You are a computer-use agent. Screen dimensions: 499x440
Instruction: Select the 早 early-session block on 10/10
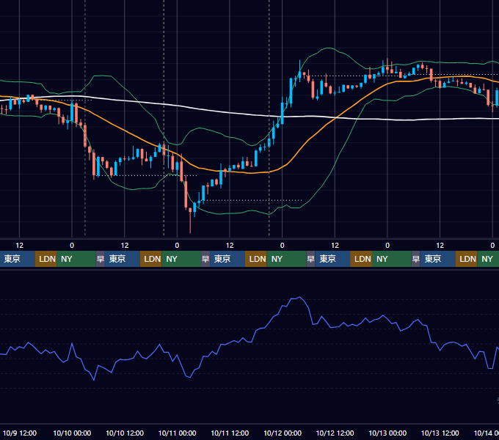(100, 259)
